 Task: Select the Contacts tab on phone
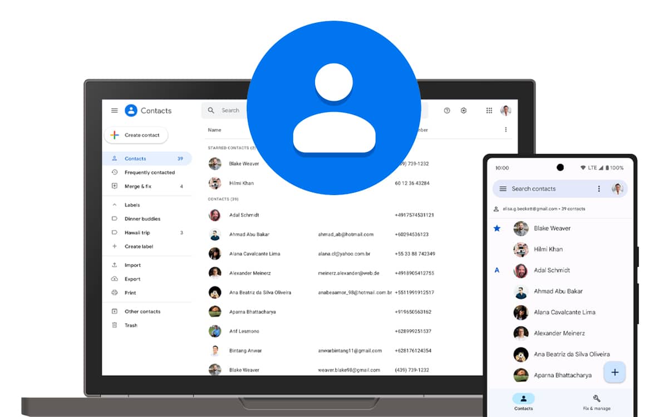(523, 402)
